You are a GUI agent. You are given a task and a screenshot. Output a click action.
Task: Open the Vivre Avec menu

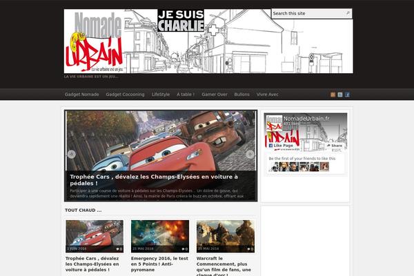(267, 95)
